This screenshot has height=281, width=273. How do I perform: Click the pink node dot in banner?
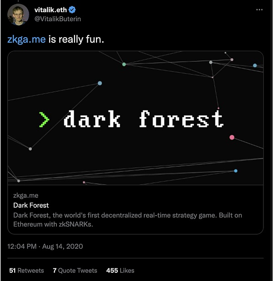[x=232, y=137]
